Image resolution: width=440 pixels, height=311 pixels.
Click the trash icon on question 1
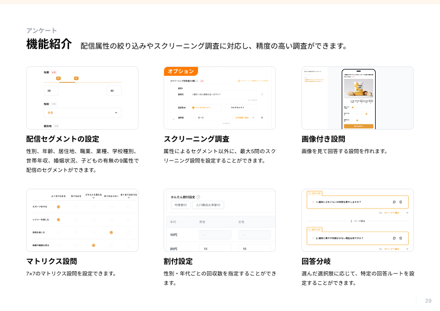pos(401,202)
